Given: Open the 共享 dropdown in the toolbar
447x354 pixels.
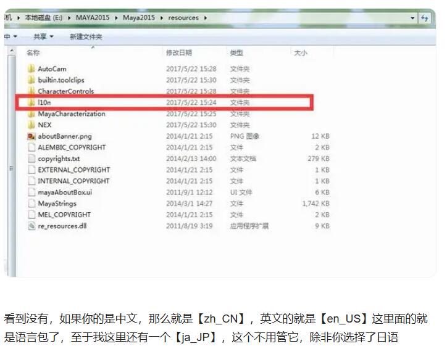Looking at the screenshot, I should click(43, 37).
